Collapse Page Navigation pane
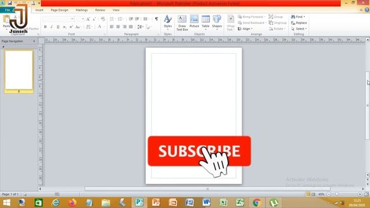370x208 pixels. coord(34,41)
